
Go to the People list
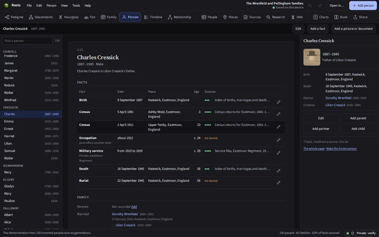point(210,17)
